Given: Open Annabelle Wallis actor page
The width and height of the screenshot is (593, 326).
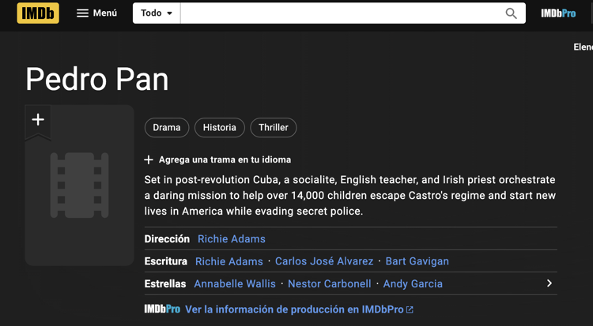Looking at the screenshot, I should [x=235, y=283].
